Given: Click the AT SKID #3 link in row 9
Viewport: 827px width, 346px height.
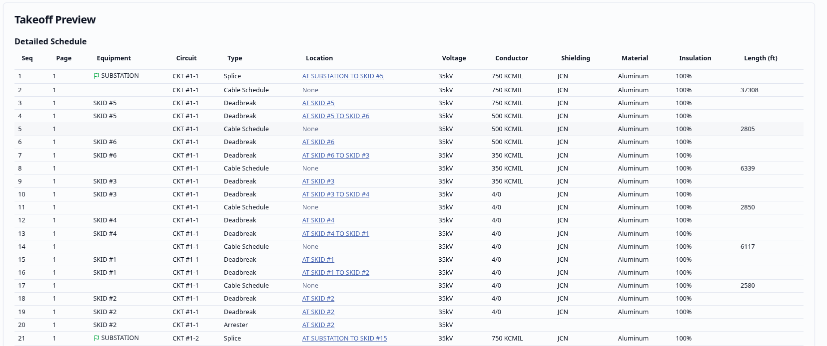Looking at the screenshot, I should pyautogui.click(x=318, y=181).
